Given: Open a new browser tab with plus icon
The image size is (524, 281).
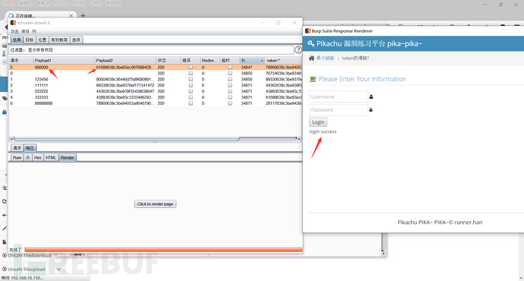Looking at the screenshot, I should coord(83,15).
